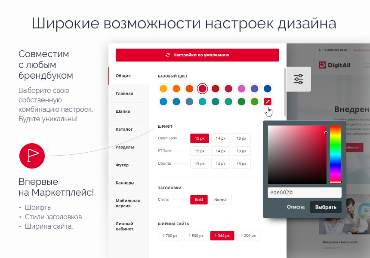Click the red flag circle icon
This screenshot has height=258, width=370.
(32, 156)
